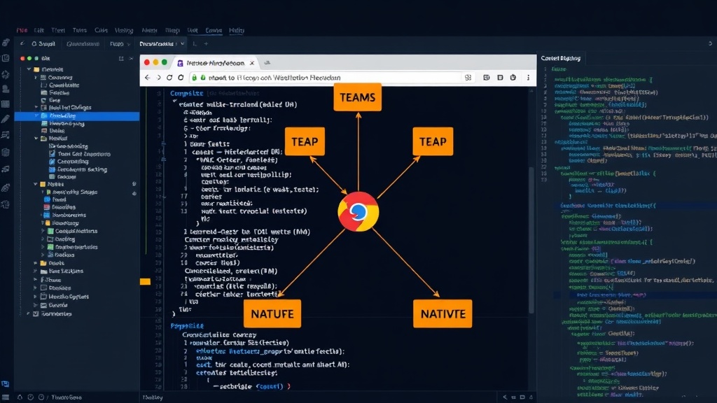Screen dimensions: 717x403
Task: Click the center editor vertical scrollbar
Action: [531, 240]
